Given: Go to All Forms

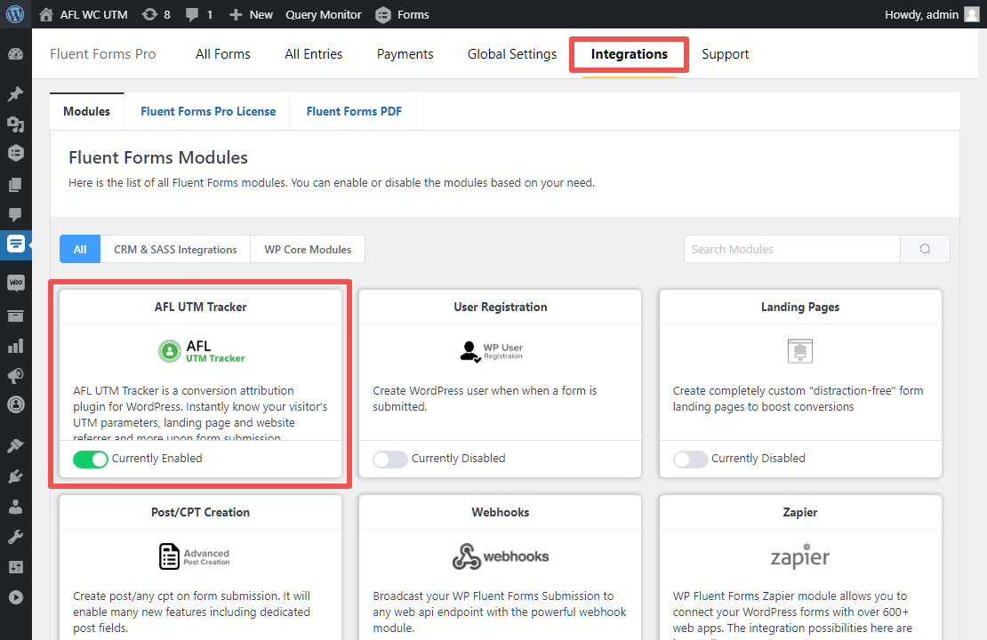Looking at the screenshot, I should [223, 54].
